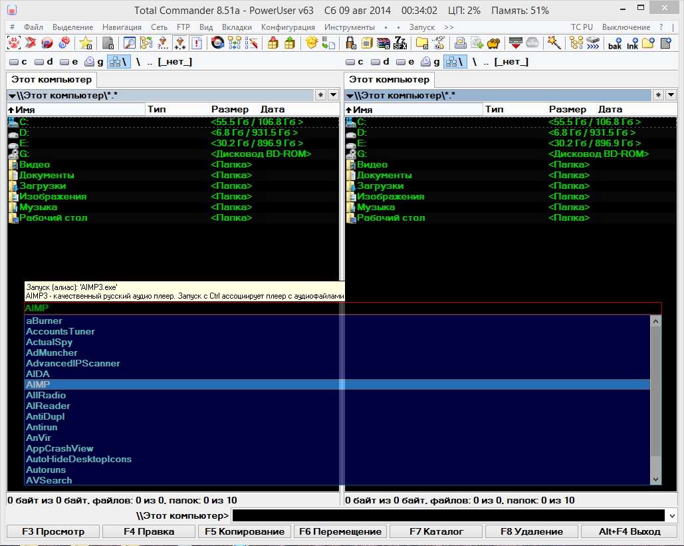
Task: Expand the >> overflow menu
Action: (449, 27)
